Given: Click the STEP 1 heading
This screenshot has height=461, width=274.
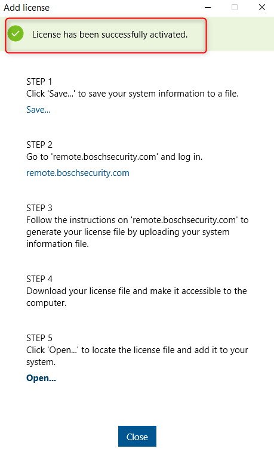Looking at the screenshot, I should click(39, 82).
